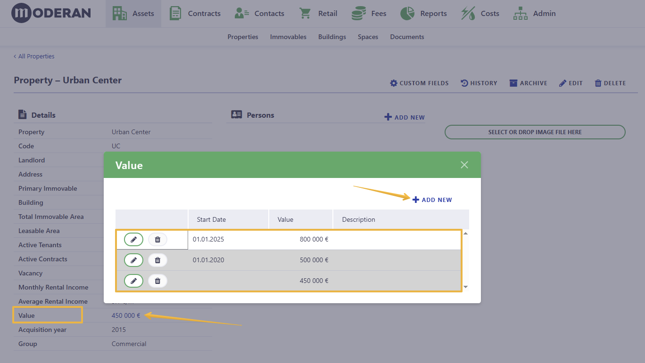Delete the 01.01.2025 value entry
Viewport: 645px width, 363px height.
click(x=157, y=240)
